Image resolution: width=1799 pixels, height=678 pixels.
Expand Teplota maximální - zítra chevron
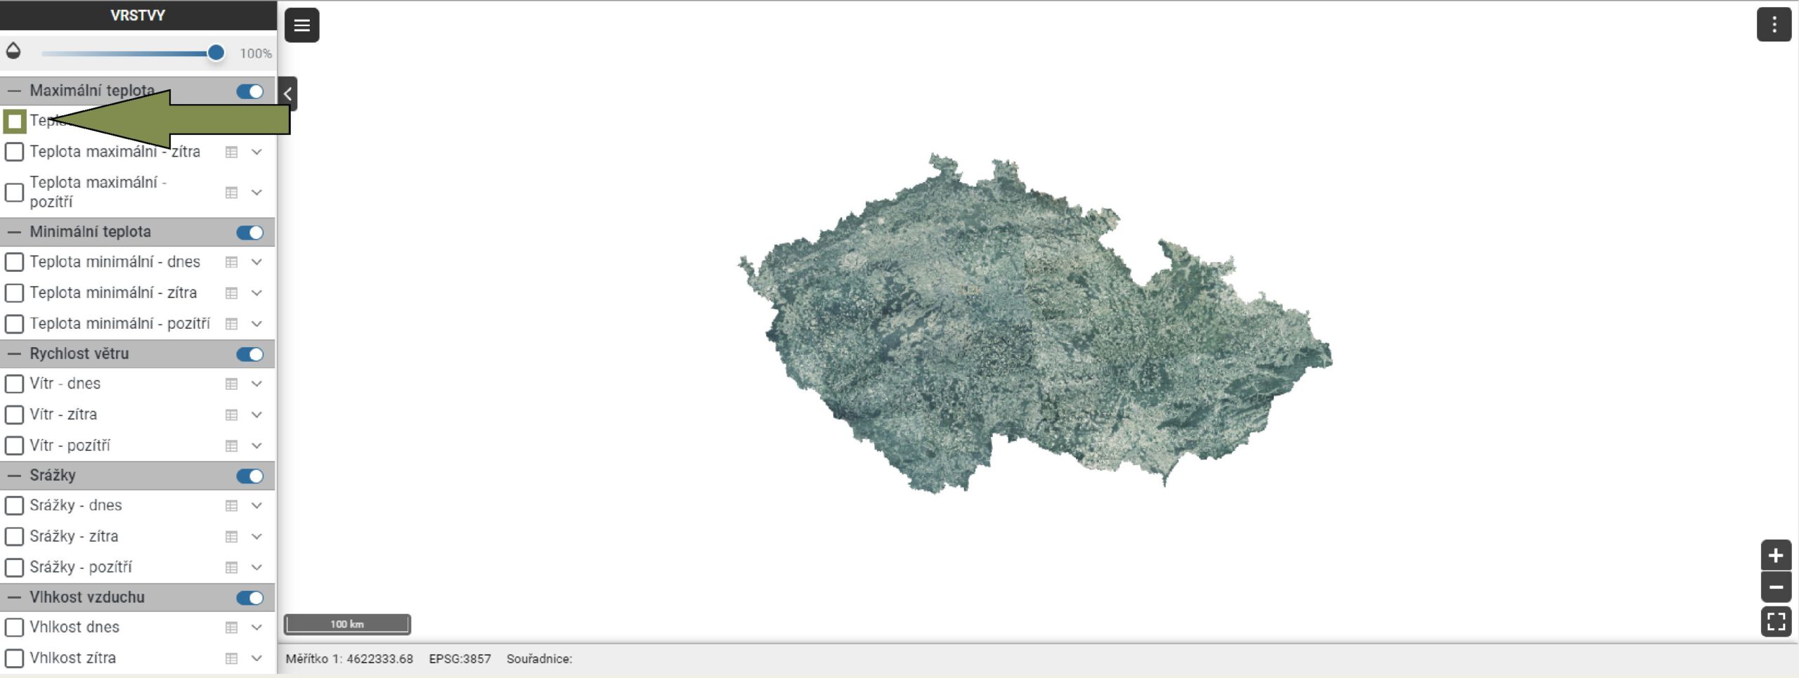[x=256, y=152]
